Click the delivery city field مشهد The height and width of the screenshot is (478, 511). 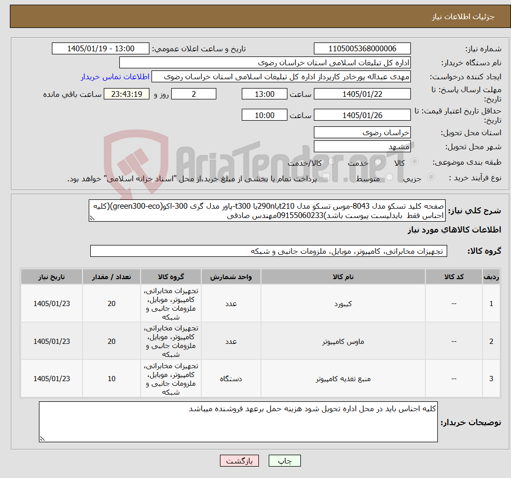pos(362,147)
